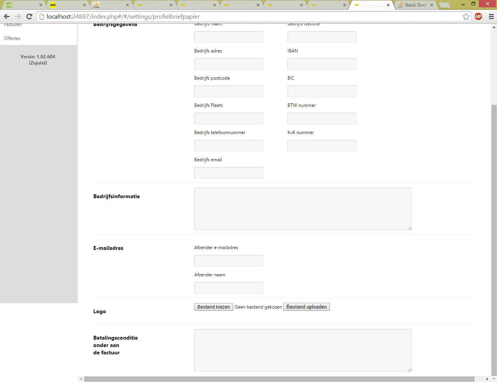Focus the Bedrijfs adres field
The width and height of the screenshot is (497, 382).
(229, 64)
